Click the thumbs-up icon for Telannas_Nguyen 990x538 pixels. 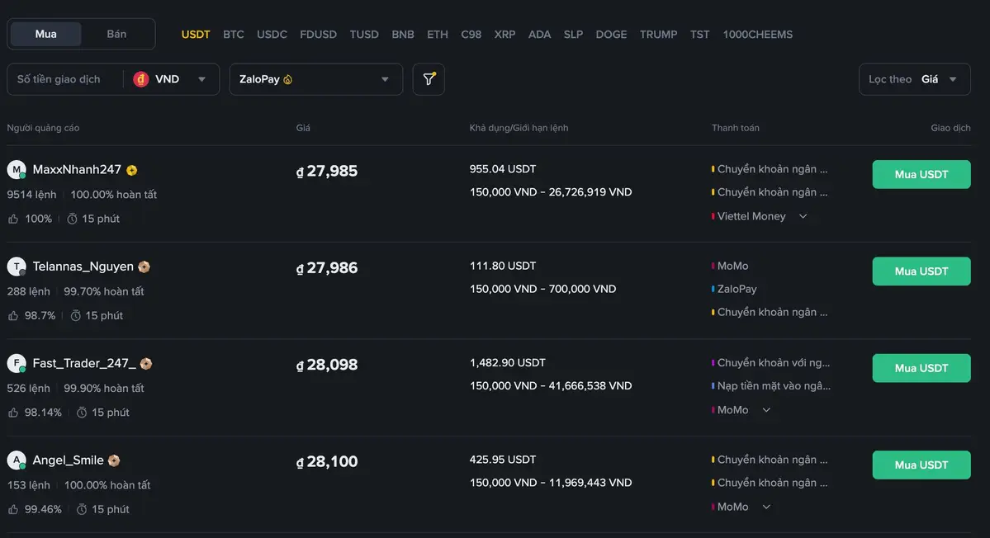pos(13,315)
